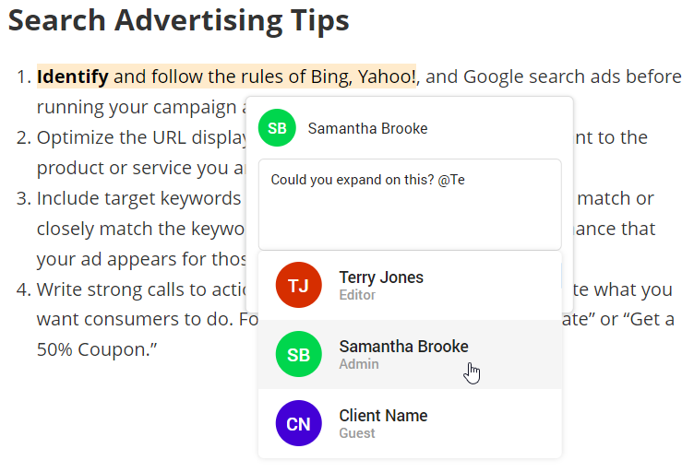Click the highlighted commented text in item one
Screen dimensions: 694x472
pos(226,77)
